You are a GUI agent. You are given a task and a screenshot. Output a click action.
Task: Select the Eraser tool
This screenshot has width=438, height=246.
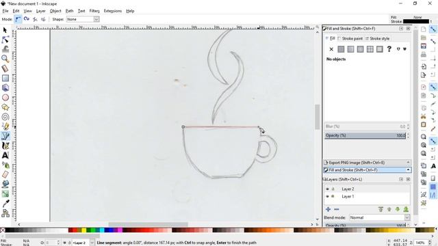pyautogui.click(x=5, y=175)
